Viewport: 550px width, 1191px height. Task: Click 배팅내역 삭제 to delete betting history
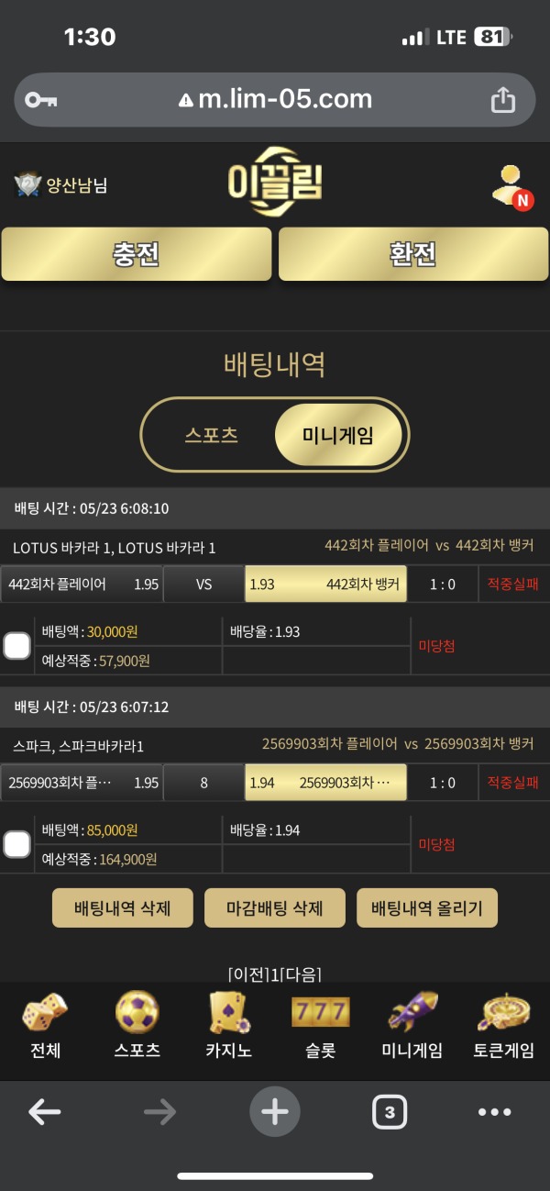pyautogui.click(x=122, y=907)
